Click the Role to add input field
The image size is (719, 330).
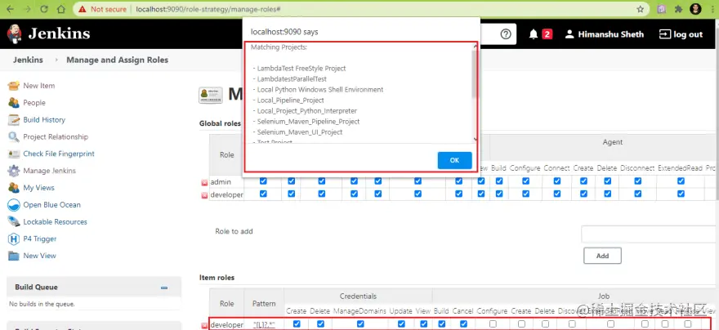point(650,234)
